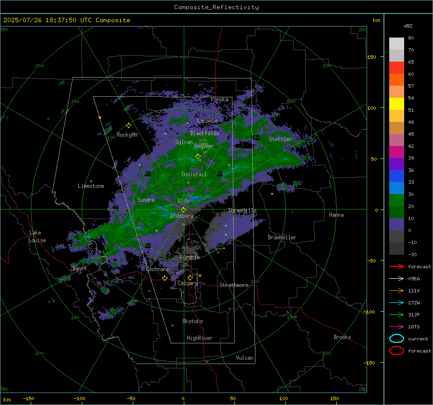The image size is (433, 405).
Task: Click the 18TS legend label text
Action: pos(414,327)
